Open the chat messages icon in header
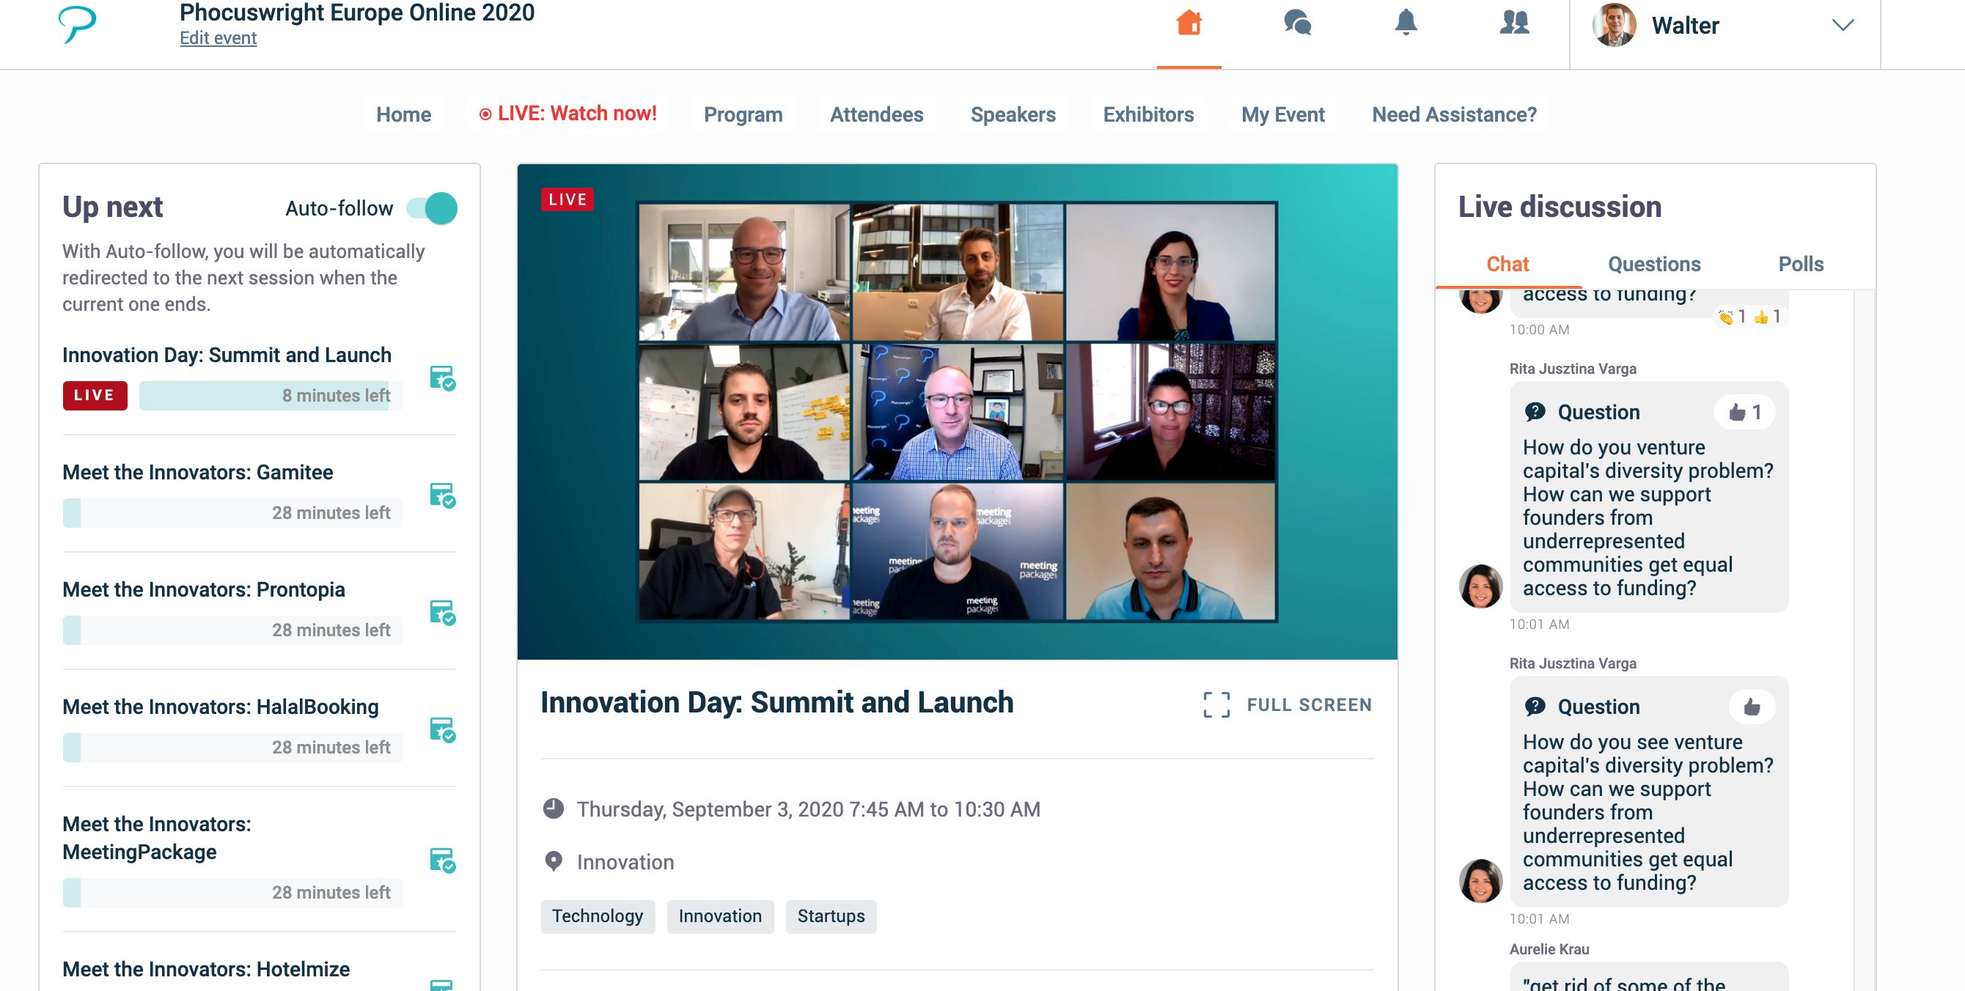 pos(1297,22)
